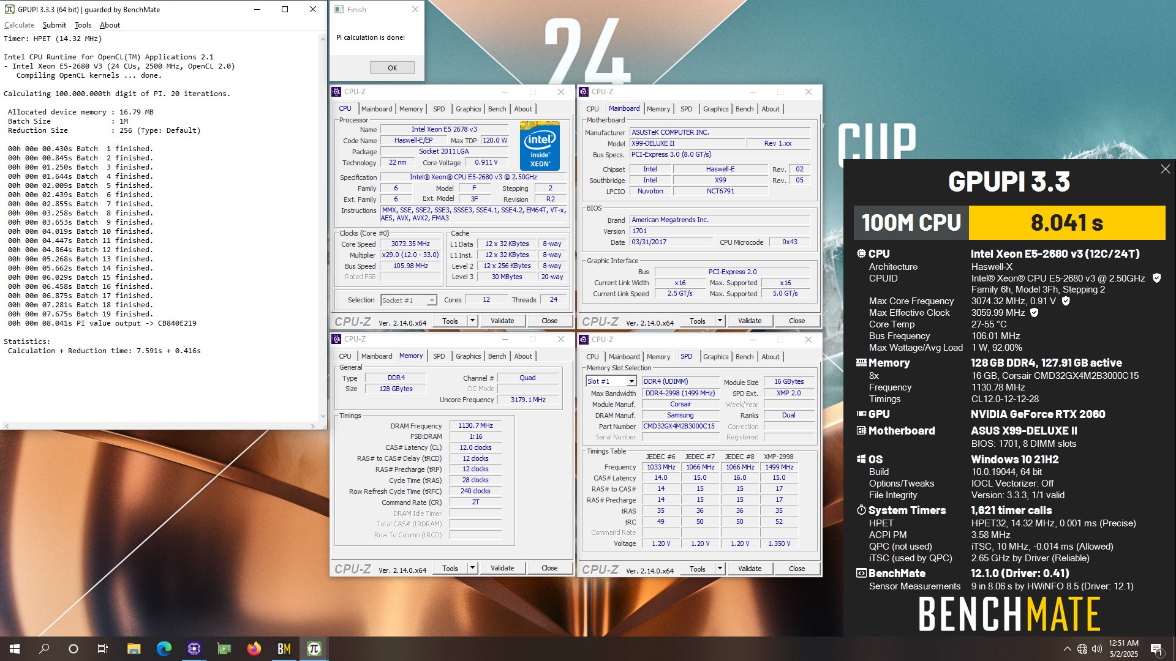Image resolution: width=1176 pixels, height=661 pixels.
Task: Click Part Number CMD32GX4M2B3000C15 field
Action: click(x=680, y=426)
